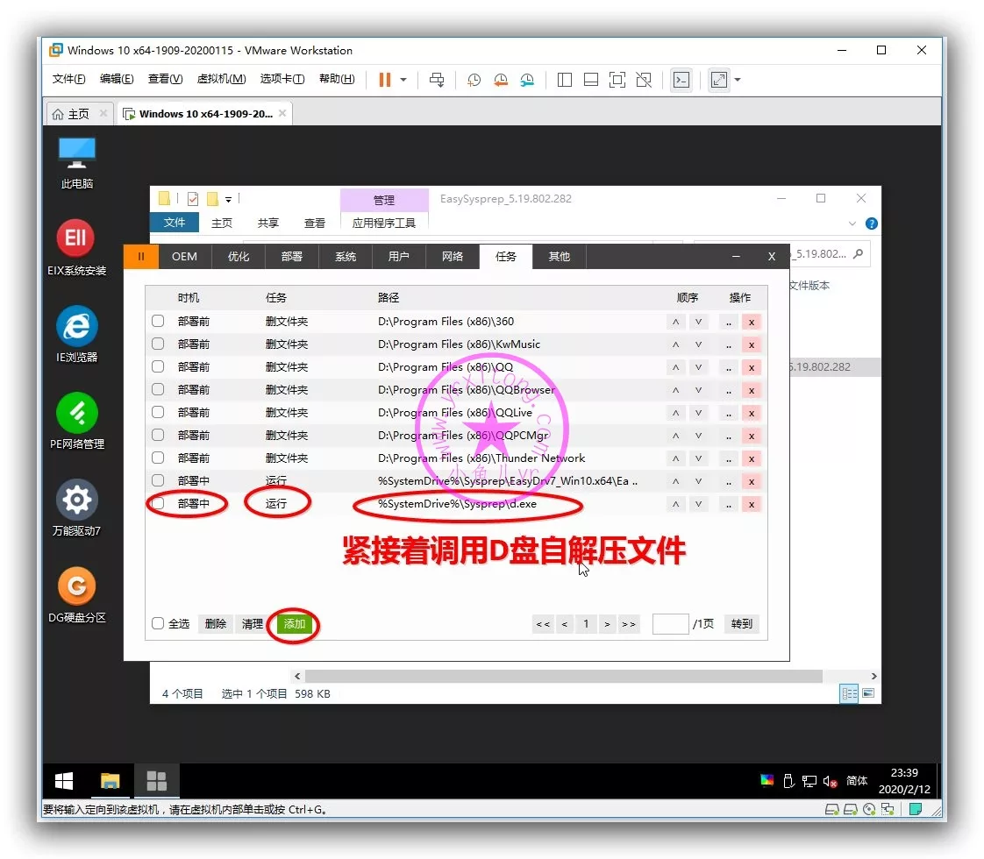Open 万能驱动7 gear icon

tap(76, 500)
